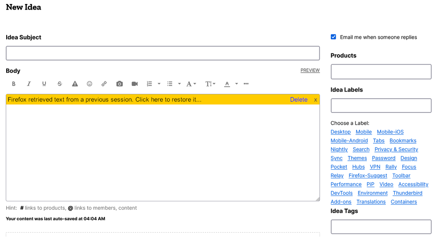Toggle Email me when someone replies
Image resolution: width=440 pixels, height=237 pixels.
[x=333, y=37]
